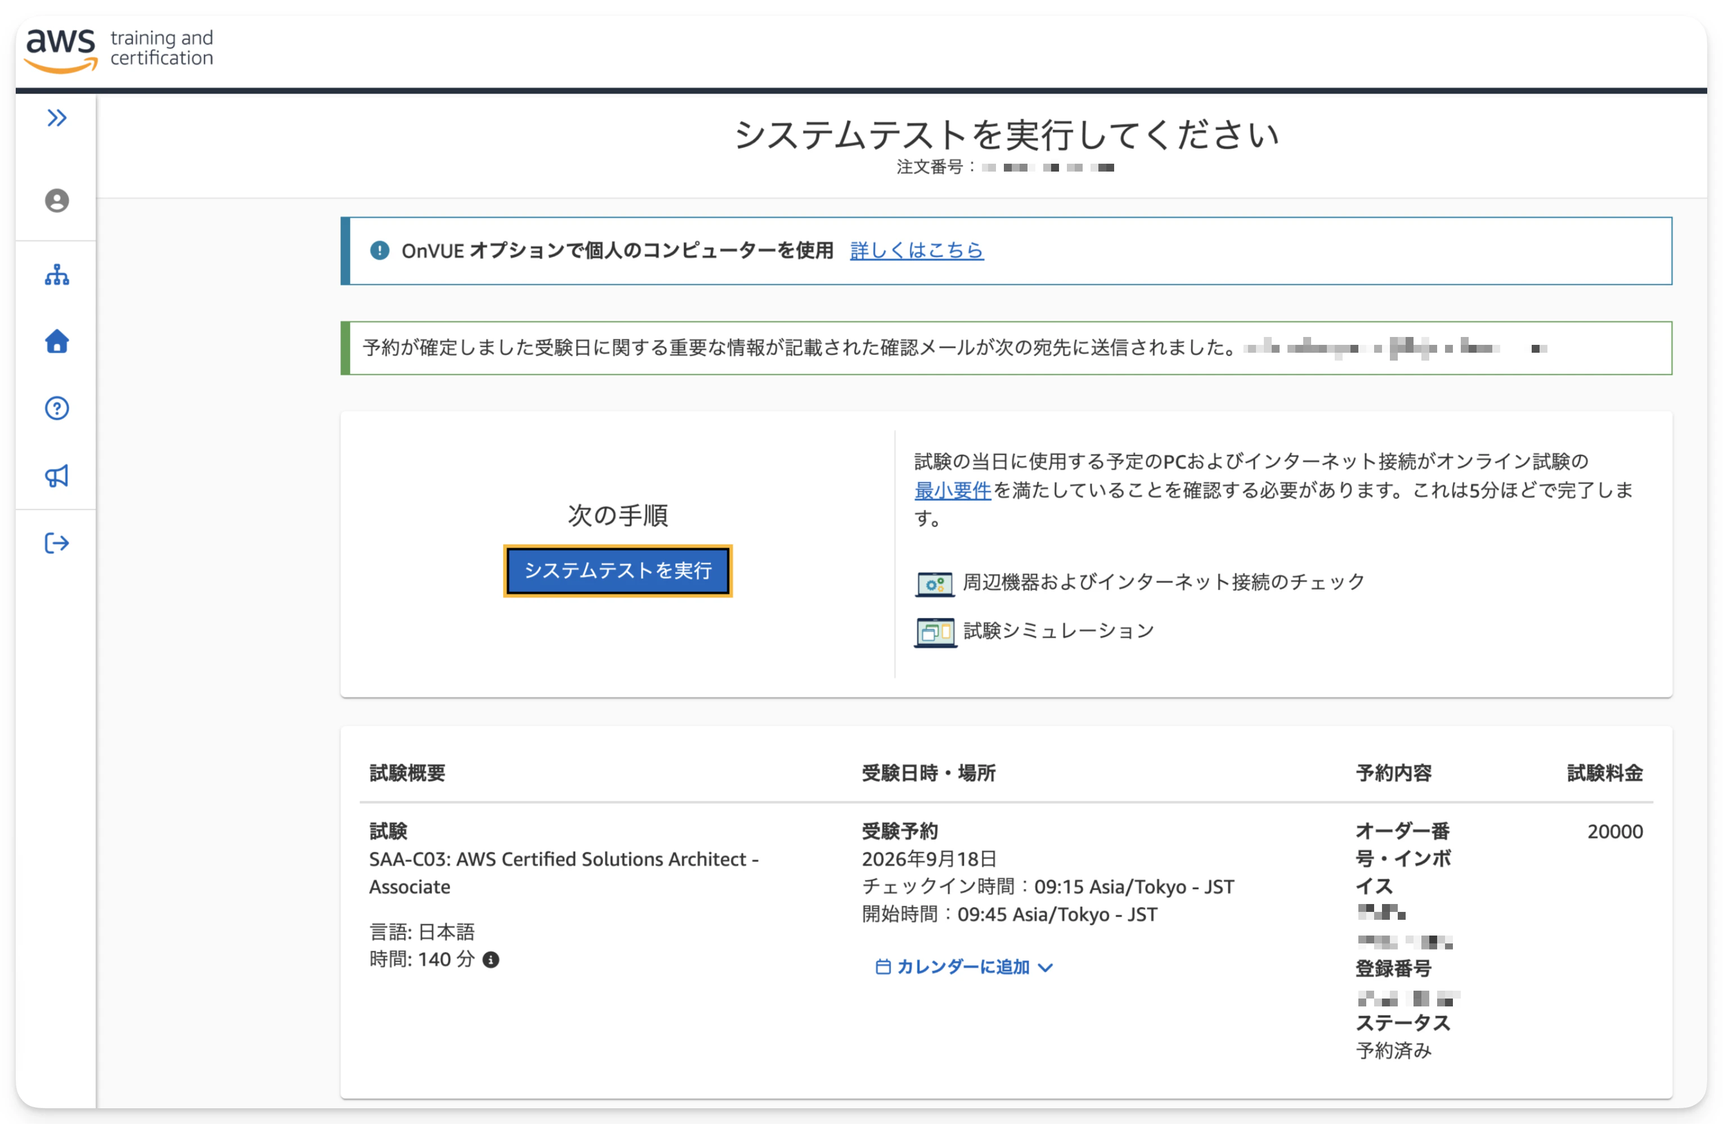
Task: Click the peripheral and internet check icon
Action: pos(934,583)
